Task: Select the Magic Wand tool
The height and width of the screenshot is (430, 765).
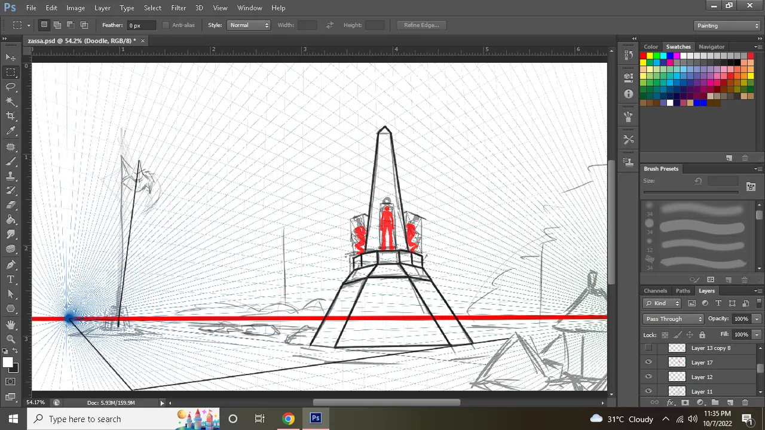Action: pos(11,102)
